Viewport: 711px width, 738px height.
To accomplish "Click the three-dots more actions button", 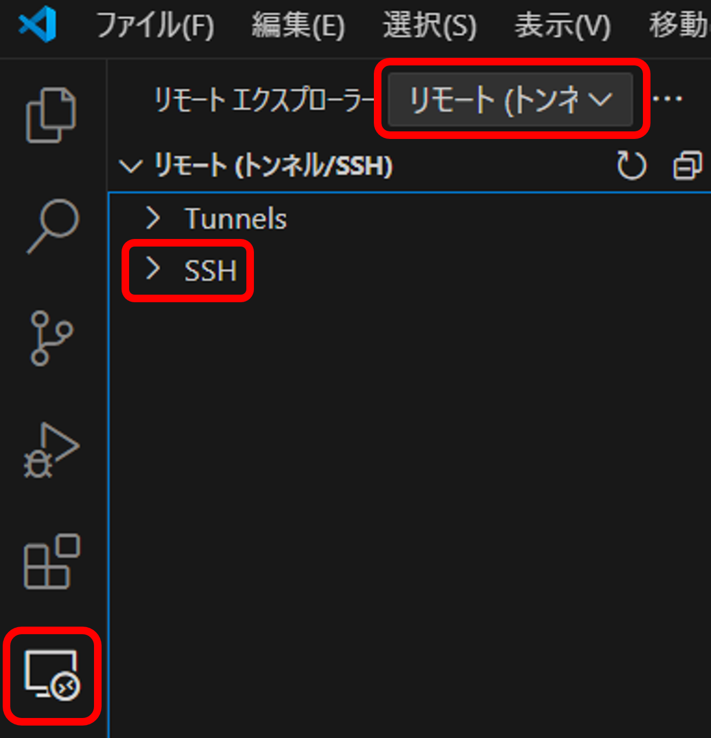I will click(x=667, y=99).
